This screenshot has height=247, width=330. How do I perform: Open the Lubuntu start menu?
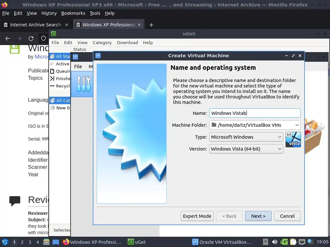click(5, 242)
